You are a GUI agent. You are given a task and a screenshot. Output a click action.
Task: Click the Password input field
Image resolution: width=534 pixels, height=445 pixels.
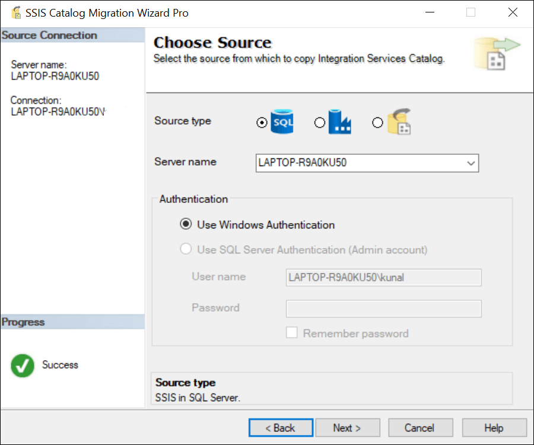(383, 309)
